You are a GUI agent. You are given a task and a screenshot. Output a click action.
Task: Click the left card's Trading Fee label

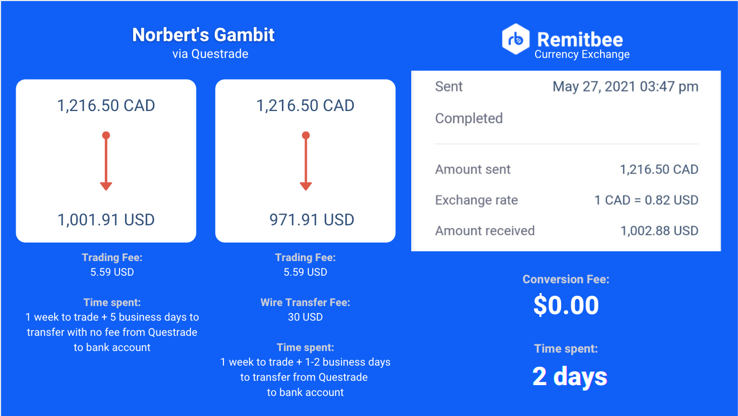(112, 257)
